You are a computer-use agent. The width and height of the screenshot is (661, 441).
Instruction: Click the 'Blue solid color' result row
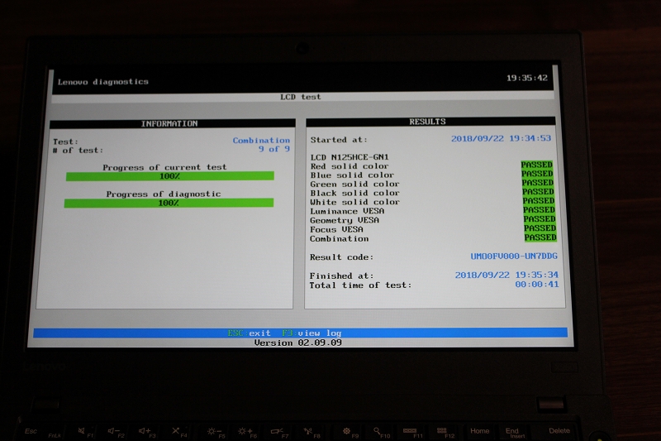431,175
